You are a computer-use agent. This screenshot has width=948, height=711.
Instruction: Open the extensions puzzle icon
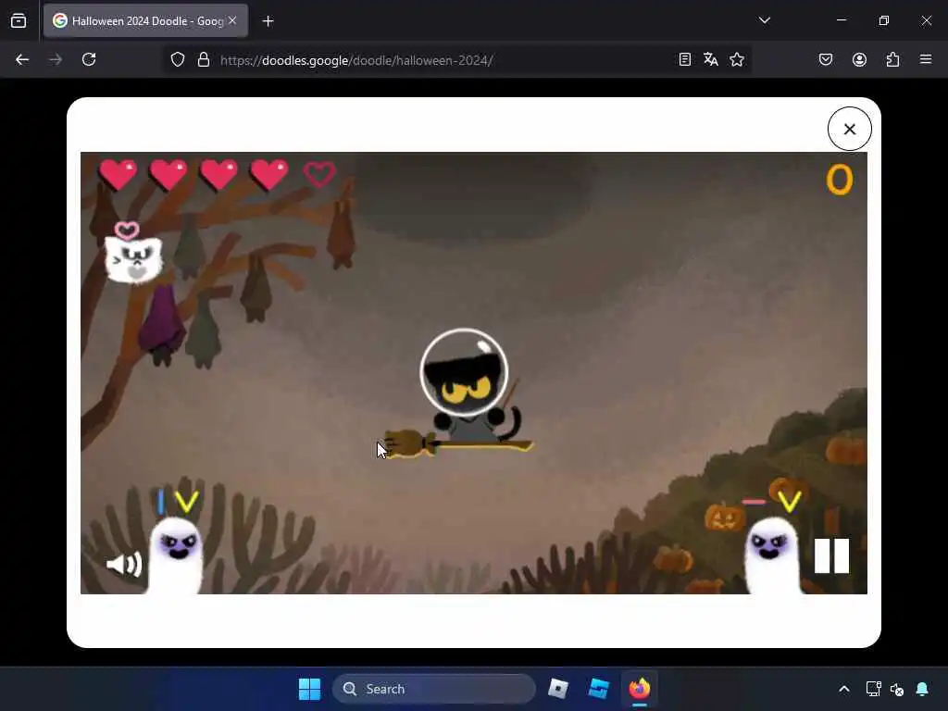[892, 59]
